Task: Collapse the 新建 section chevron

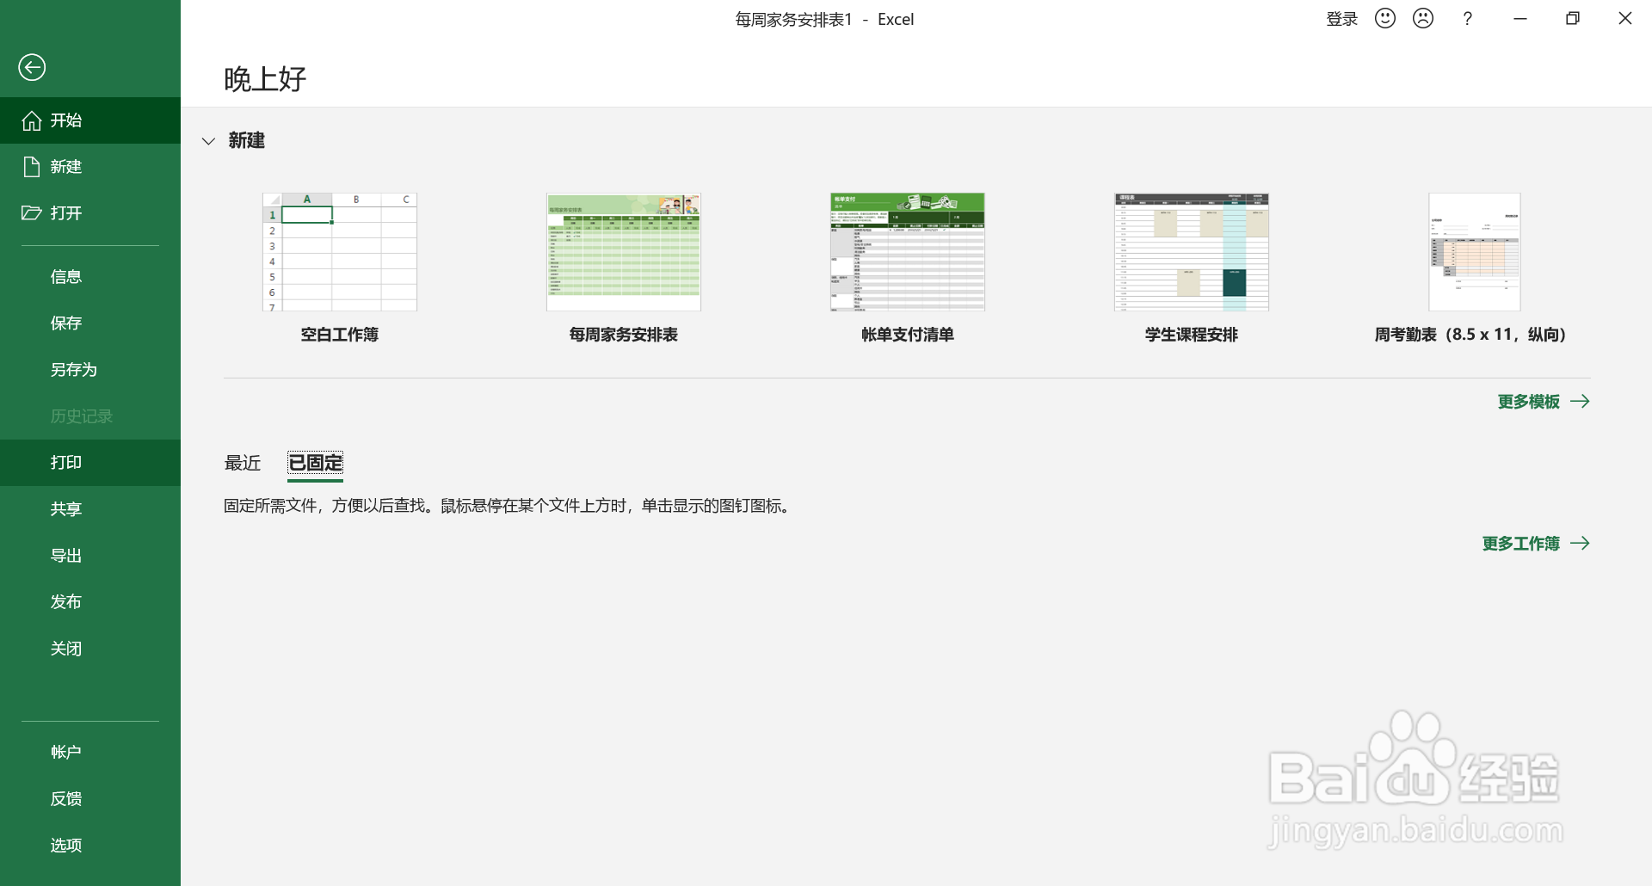Action: tap(208, 141)
